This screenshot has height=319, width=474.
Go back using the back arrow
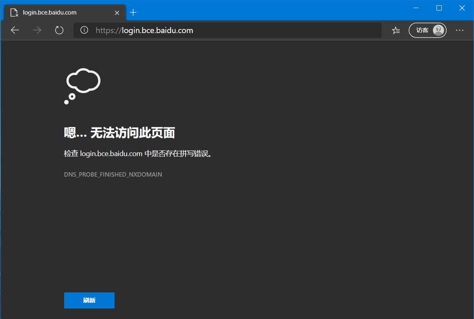[x=15, y=30]
